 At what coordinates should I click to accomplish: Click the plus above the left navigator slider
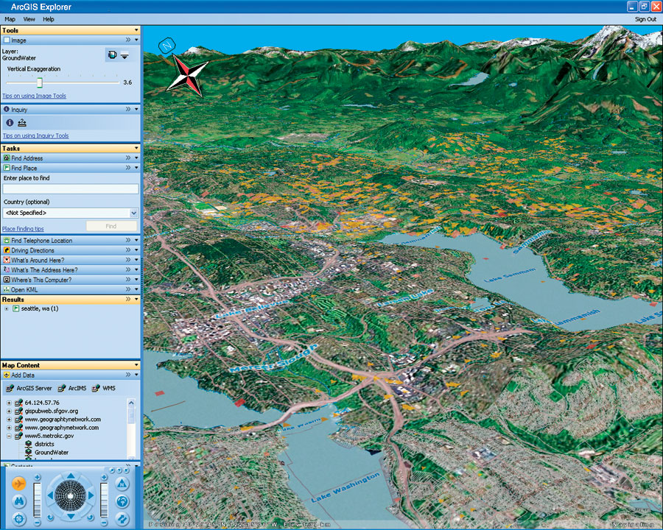tap(38, 477)
